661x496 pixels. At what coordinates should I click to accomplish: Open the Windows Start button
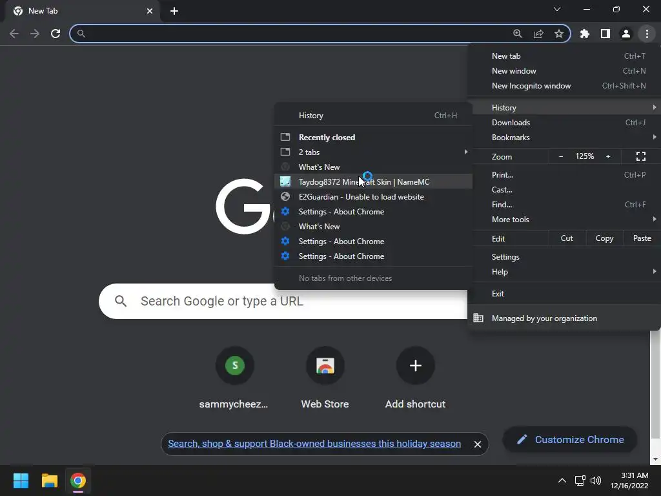pyautogui.click(x=21, y=480)
